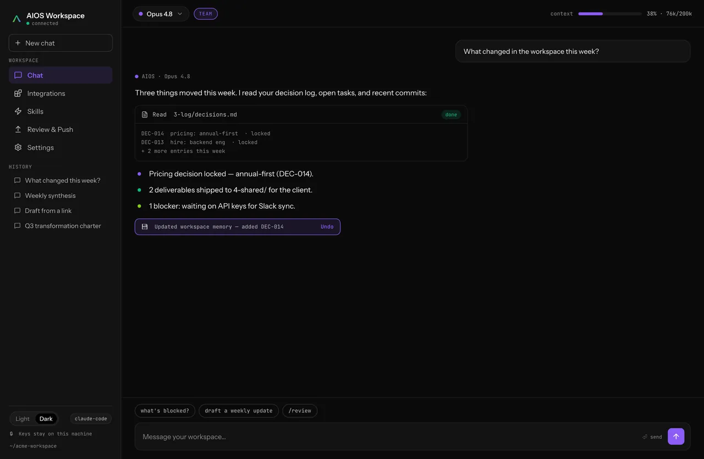Click the AIOS Workspace logo icon

click(x=16, y=19)
